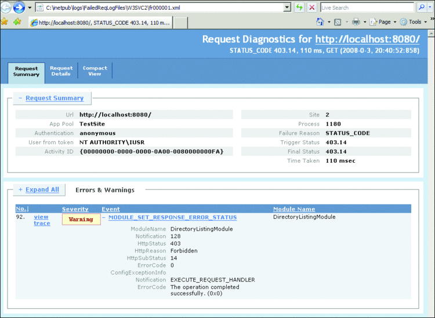Click the browser Forward arrow button
The image size is (435, 318).
click(x=19, y=8)
